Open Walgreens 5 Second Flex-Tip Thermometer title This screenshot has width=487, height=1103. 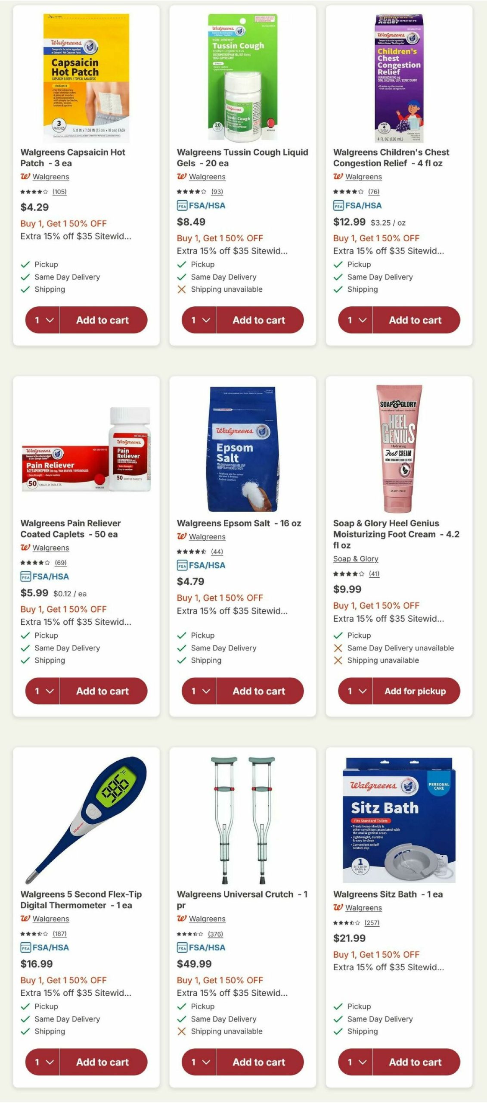[x=81, y=900]
